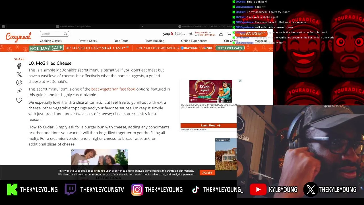Click the USA Today logo in banner
The image size is (364, 205).
(189, 48)
